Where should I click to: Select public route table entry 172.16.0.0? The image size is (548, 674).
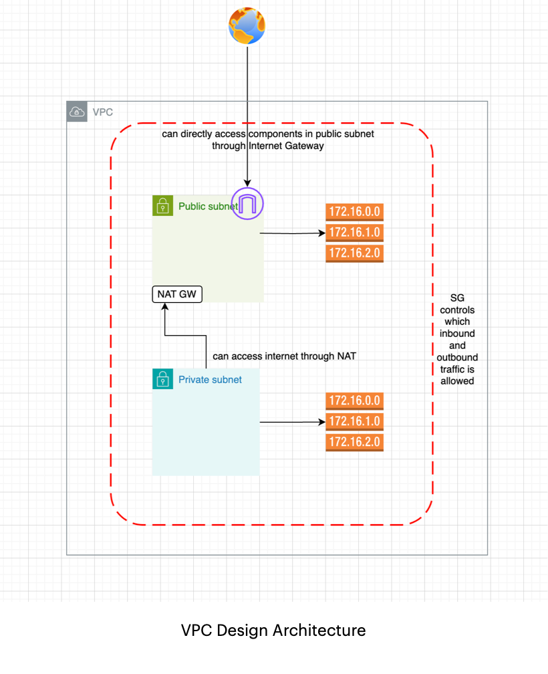click(354, 212)
